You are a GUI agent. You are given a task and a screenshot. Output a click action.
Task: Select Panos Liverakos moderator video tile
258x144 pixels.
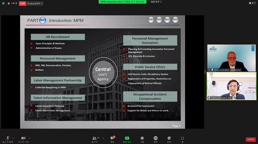coord(231,58)
